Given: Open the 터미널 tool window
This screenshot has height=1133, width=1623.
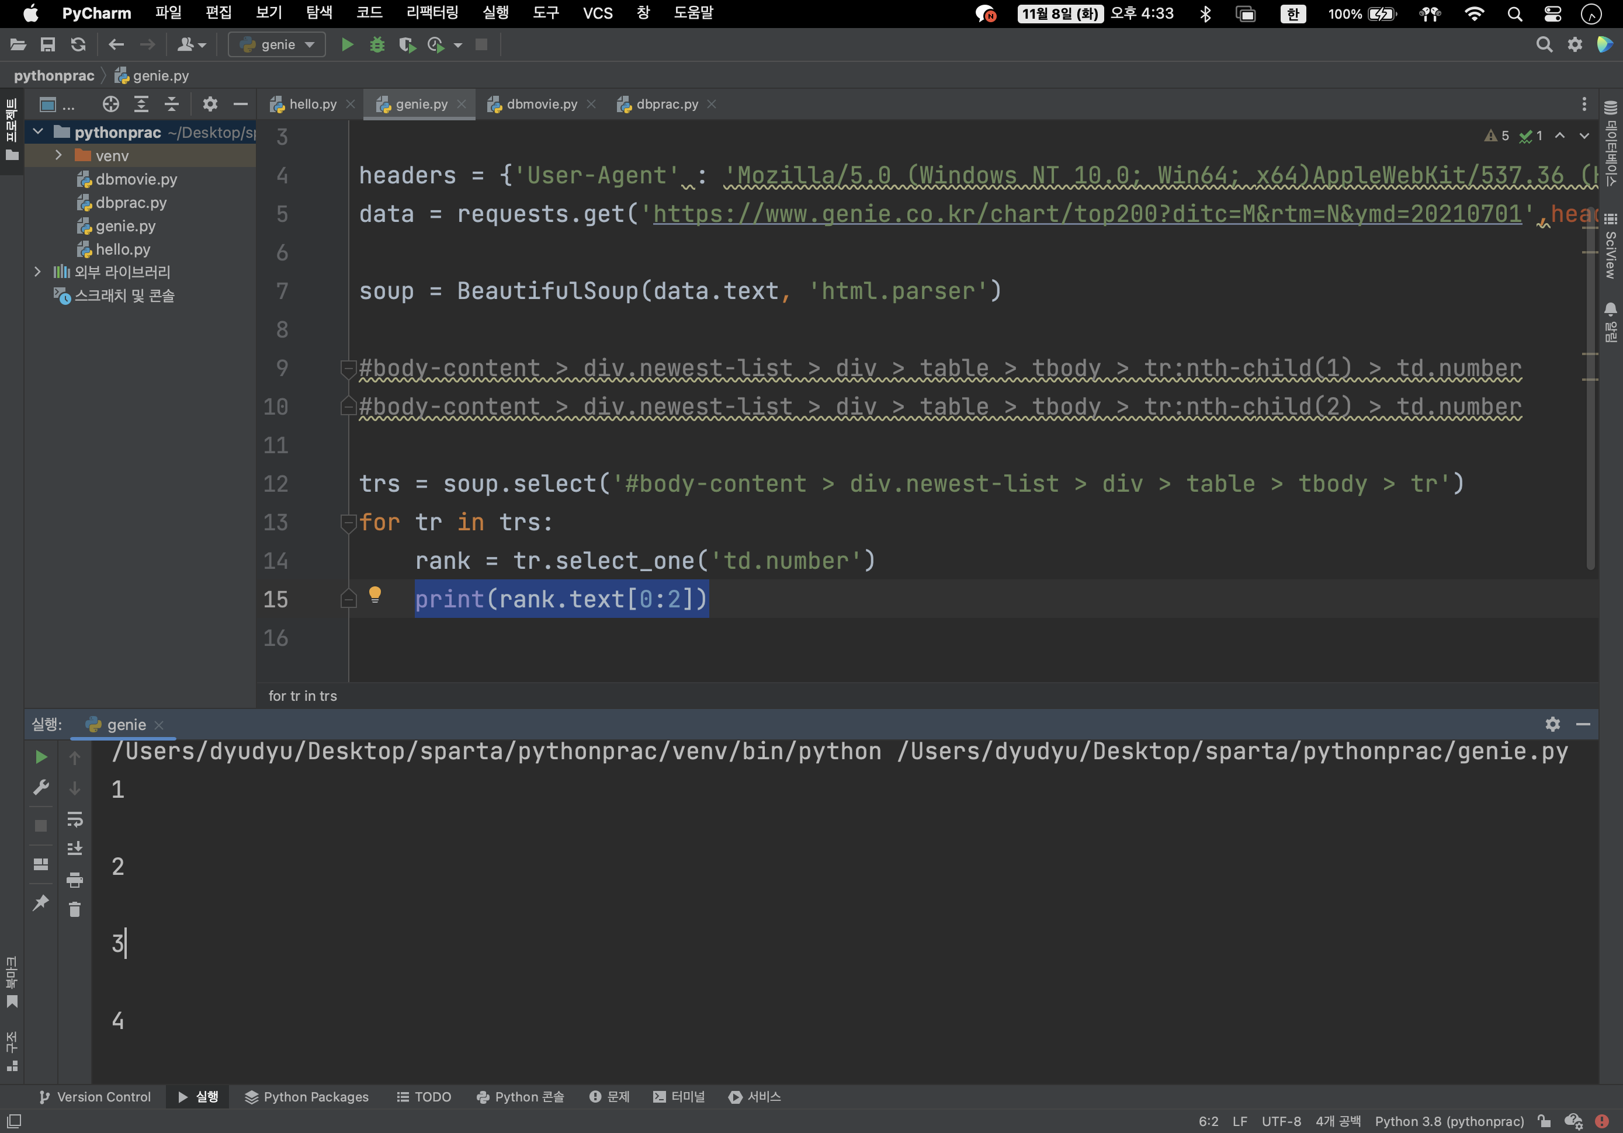Looking at the screenshot, I should (x=679, y=1097).
